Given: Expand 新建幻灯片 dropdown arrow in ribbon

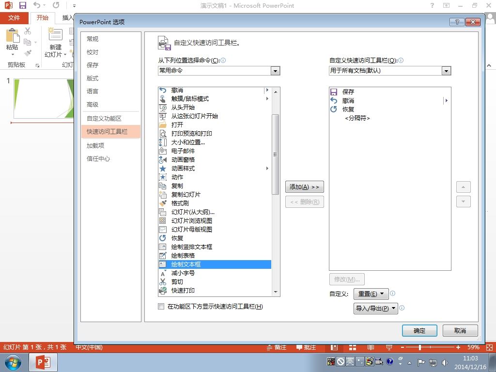Looking at the screenshot, I should tap(65, 55).
